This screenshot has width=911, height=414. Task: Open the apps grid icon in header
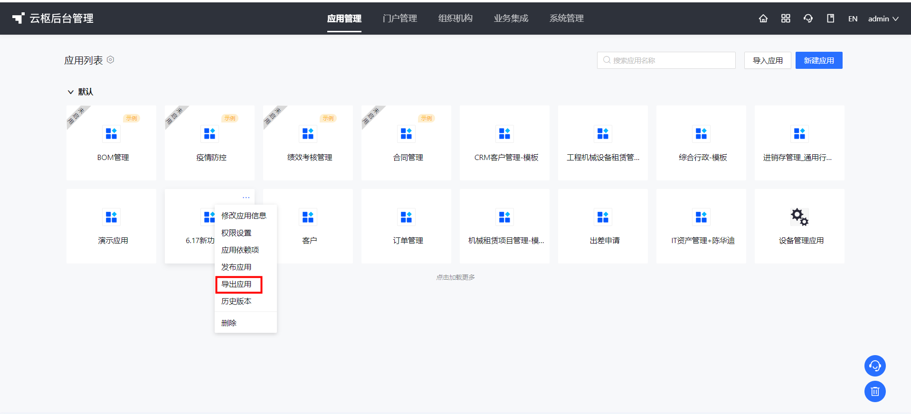(786, 19)
